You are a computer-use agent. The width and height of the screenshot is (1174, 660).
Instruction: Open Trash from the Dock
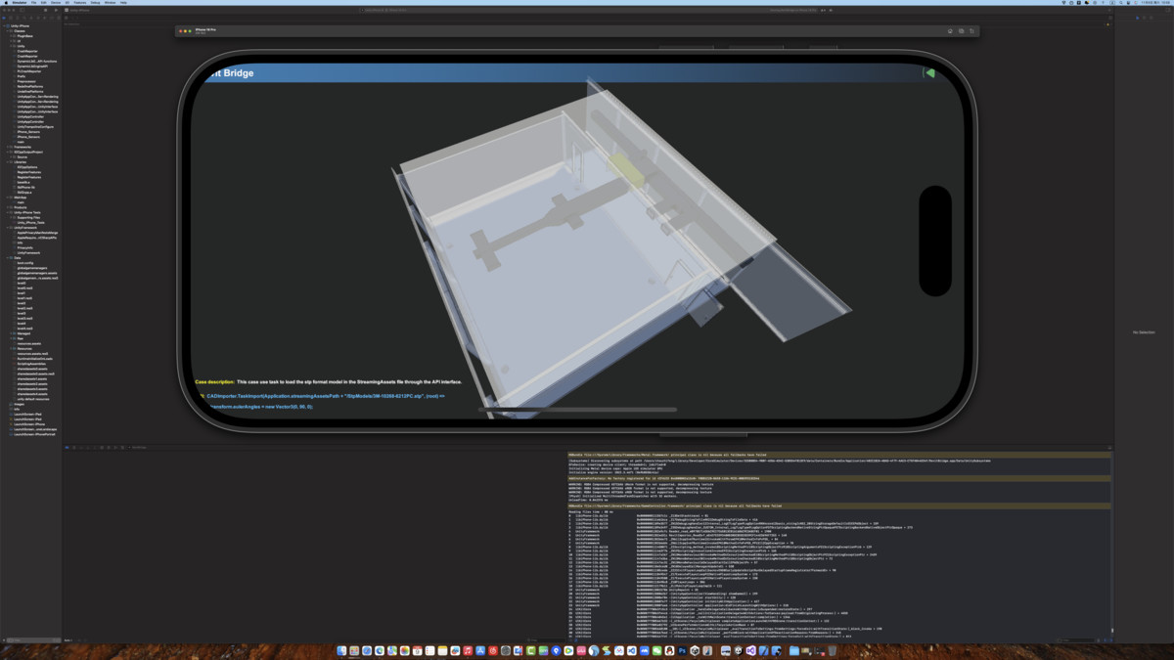pyautogui.click(x=832, y=650)
